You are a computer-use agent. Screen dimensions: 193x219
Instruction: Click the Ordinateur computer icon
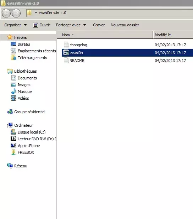point(10,125)
